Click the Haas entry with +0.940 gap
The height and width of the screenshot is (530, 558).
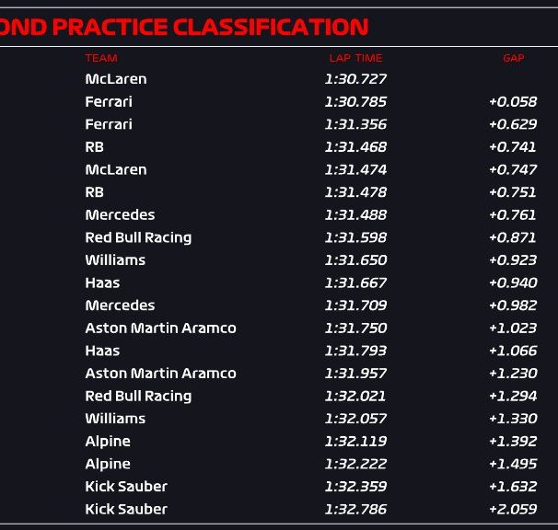tap(102, 282)
